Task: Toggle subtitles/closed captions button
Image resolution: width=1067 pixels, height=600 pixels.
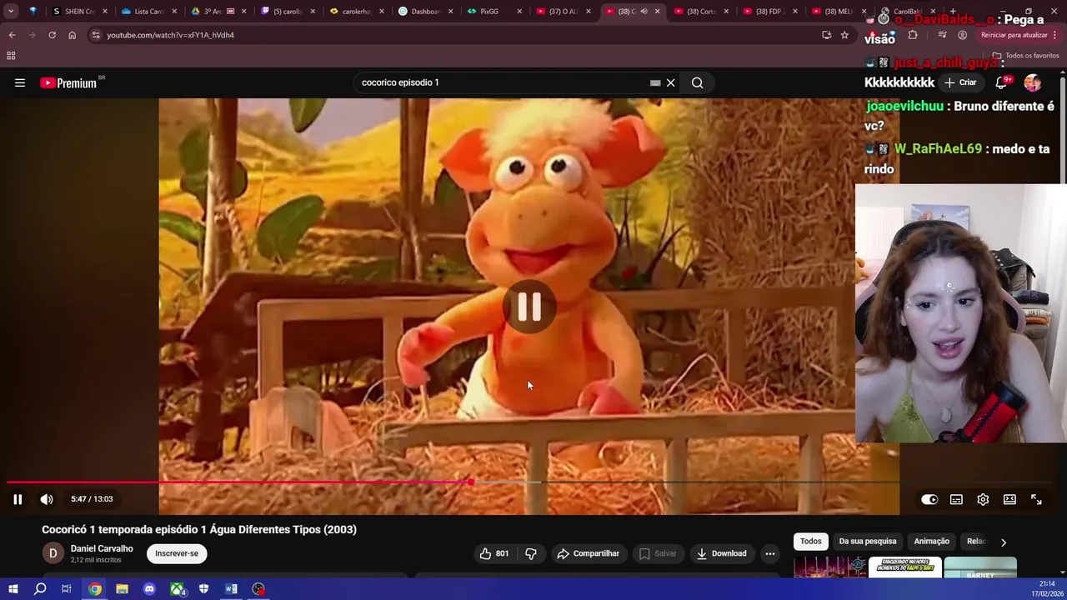Action: point(956,499)
